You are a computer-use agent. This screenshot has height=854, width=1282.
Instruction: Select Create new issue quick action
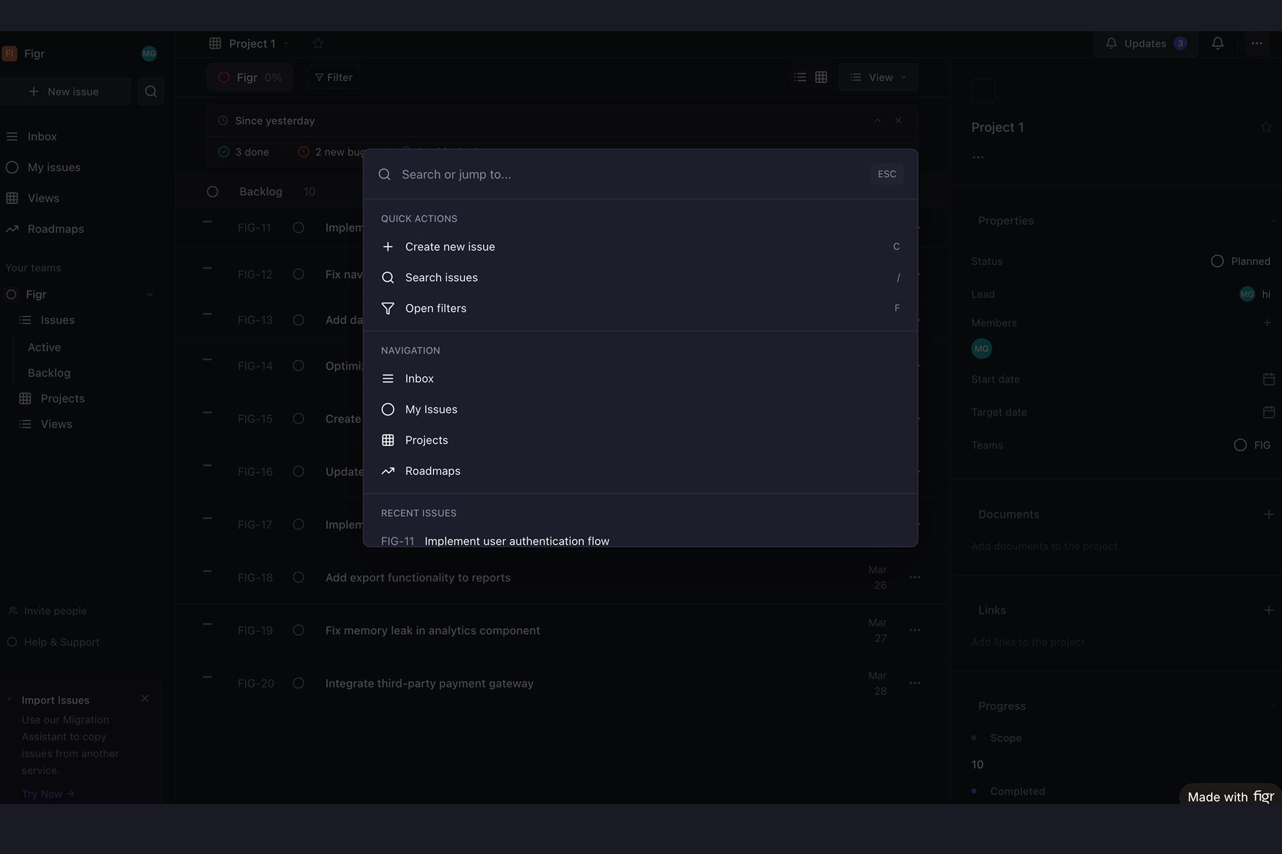coord(450,246)
